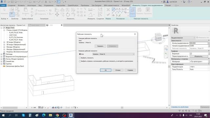The width and height of the screenshot is (210, 118).
Task: Click OK in the work plane dialog
Action: pyautogui.click(x=106, y=70)
